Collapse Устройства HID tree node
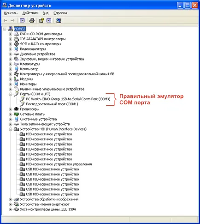Image resolution: width=200 pixels, height=224 pixels. coord(11,129)
